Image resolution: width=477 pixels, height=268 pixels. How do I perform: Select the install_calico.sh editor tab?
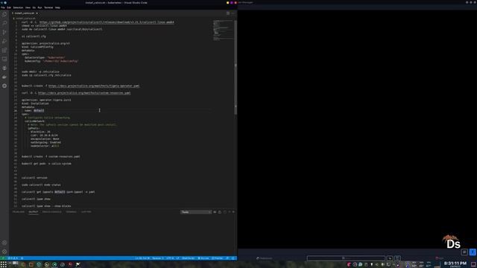point(25,13)
